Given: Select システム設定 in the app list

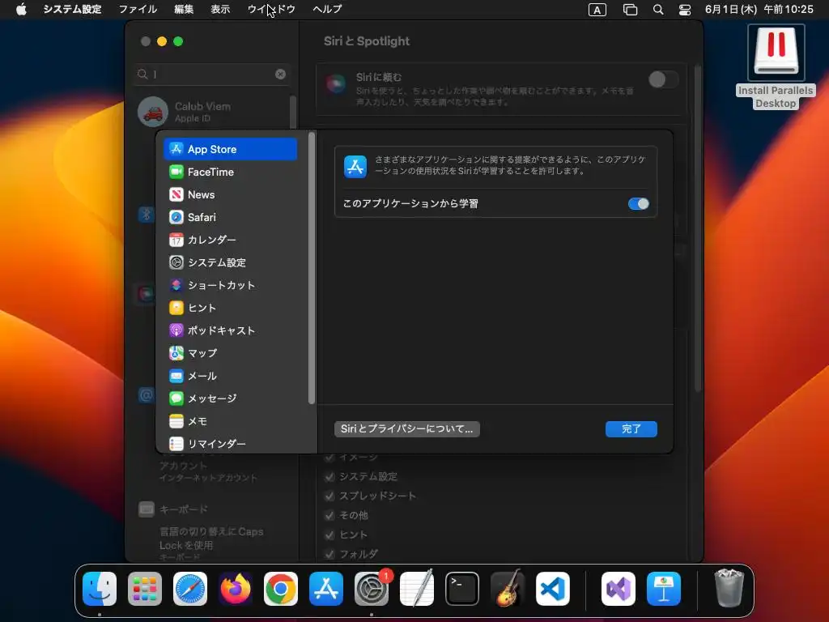Looking at the screenshot, I should click(231, 262).
